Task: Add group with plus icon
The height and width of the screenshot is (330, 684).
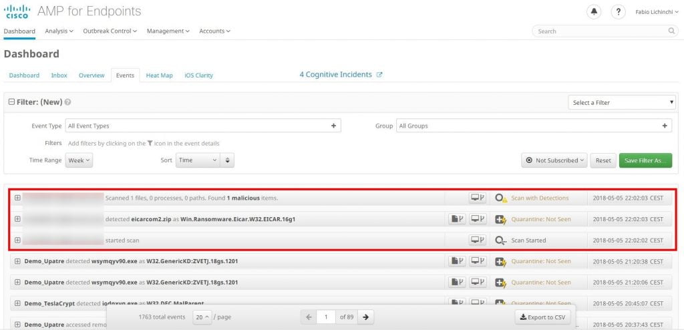Action: (x=665, y=126)
